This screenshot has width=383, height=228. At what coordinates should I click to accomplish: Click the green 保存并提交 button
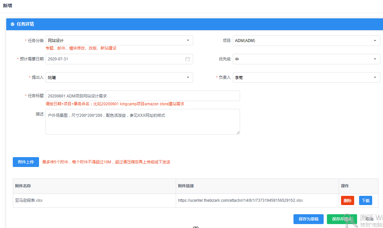[x=342, y=219]
